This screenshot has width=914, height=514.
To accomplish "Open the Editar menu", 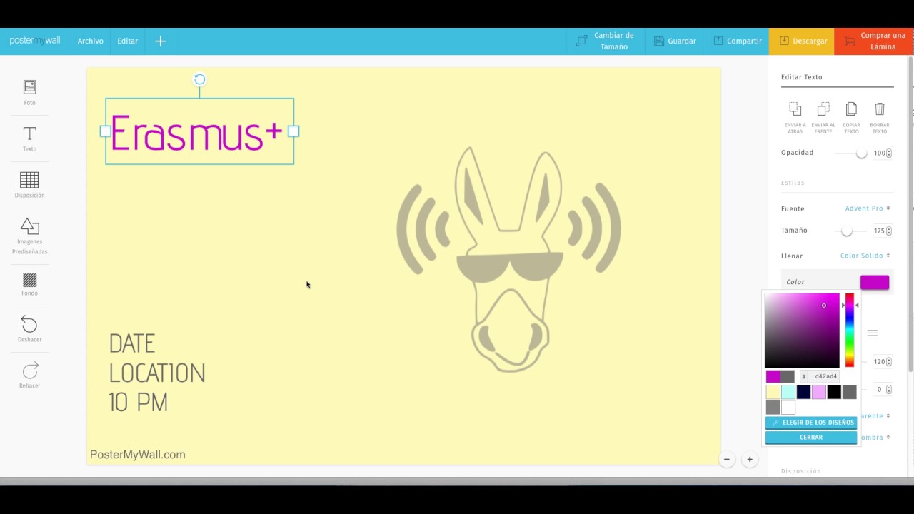I will (x=128, y=41).
